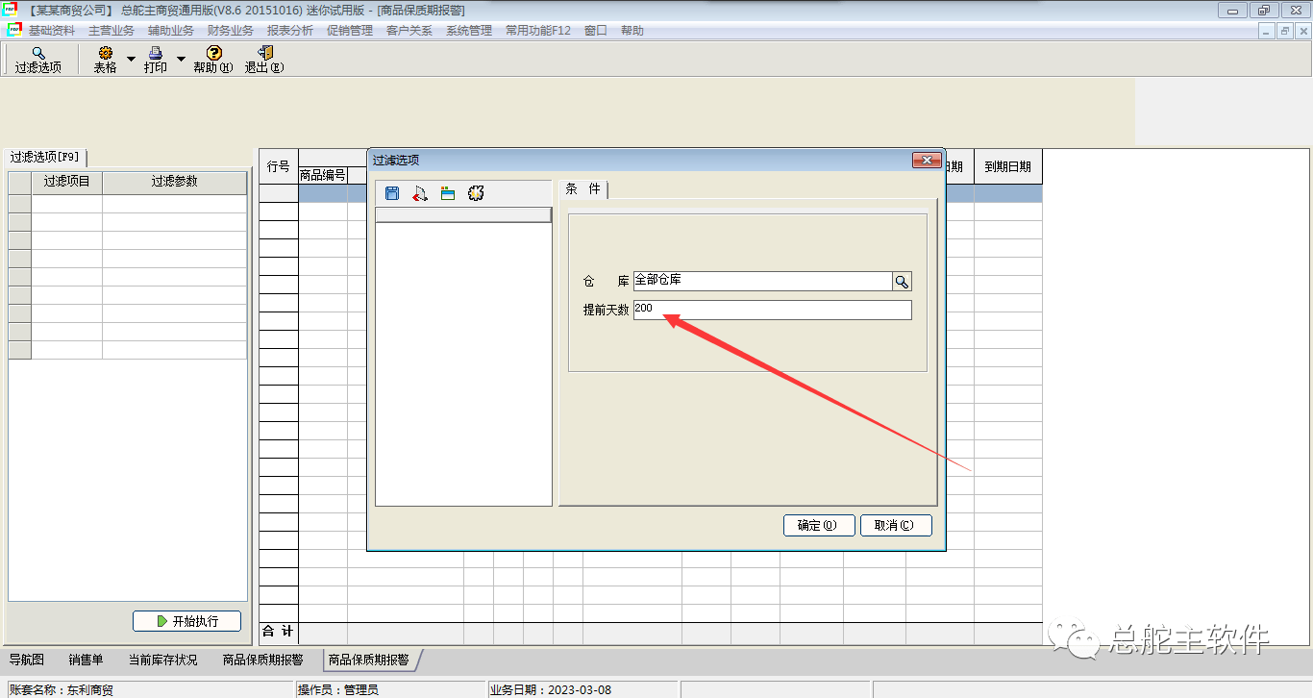Click the 打印 printer icon
Viewport: 1313px width, 698px height.
pos(156,53)
